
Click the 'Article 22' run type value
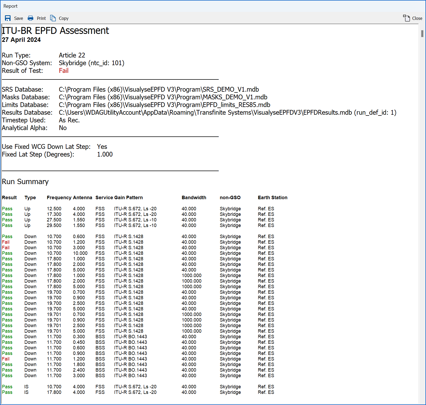coord(72,55)
